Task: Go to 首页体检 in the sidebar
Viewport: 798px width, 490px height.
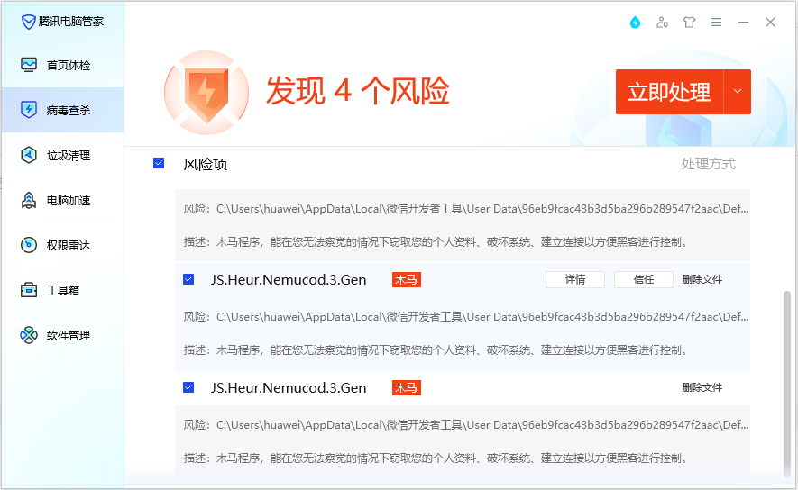Action: click(x=62, y=65)
